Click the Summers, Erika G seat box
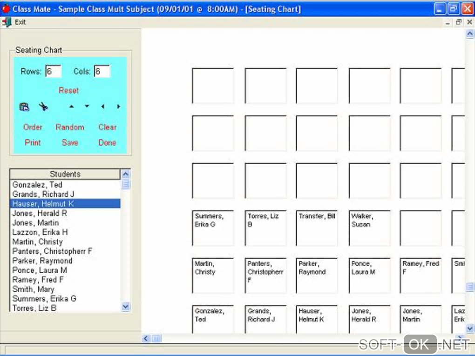The image size is (475, 356). 213,228
